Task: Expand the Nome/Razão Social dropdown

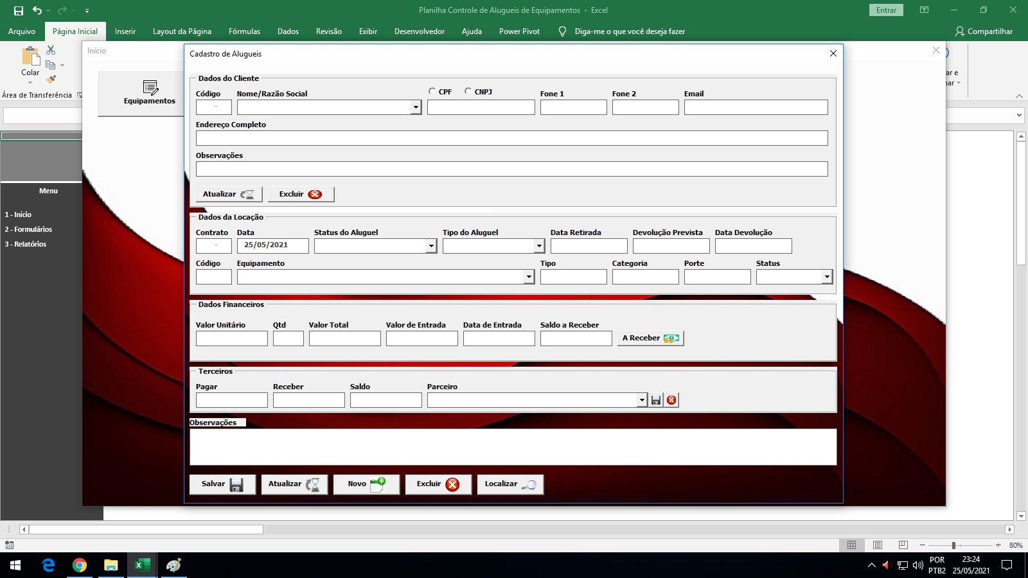Action: (416, 108)
